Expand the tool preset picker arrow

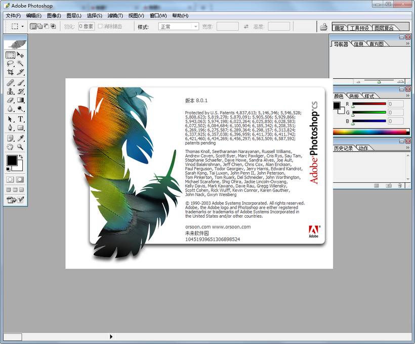pos(22,27)
